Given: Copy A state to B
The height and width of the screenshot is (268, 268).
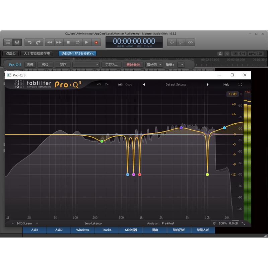Looking at the screenshot, I should pyautogui.click(x=129, y=84).
